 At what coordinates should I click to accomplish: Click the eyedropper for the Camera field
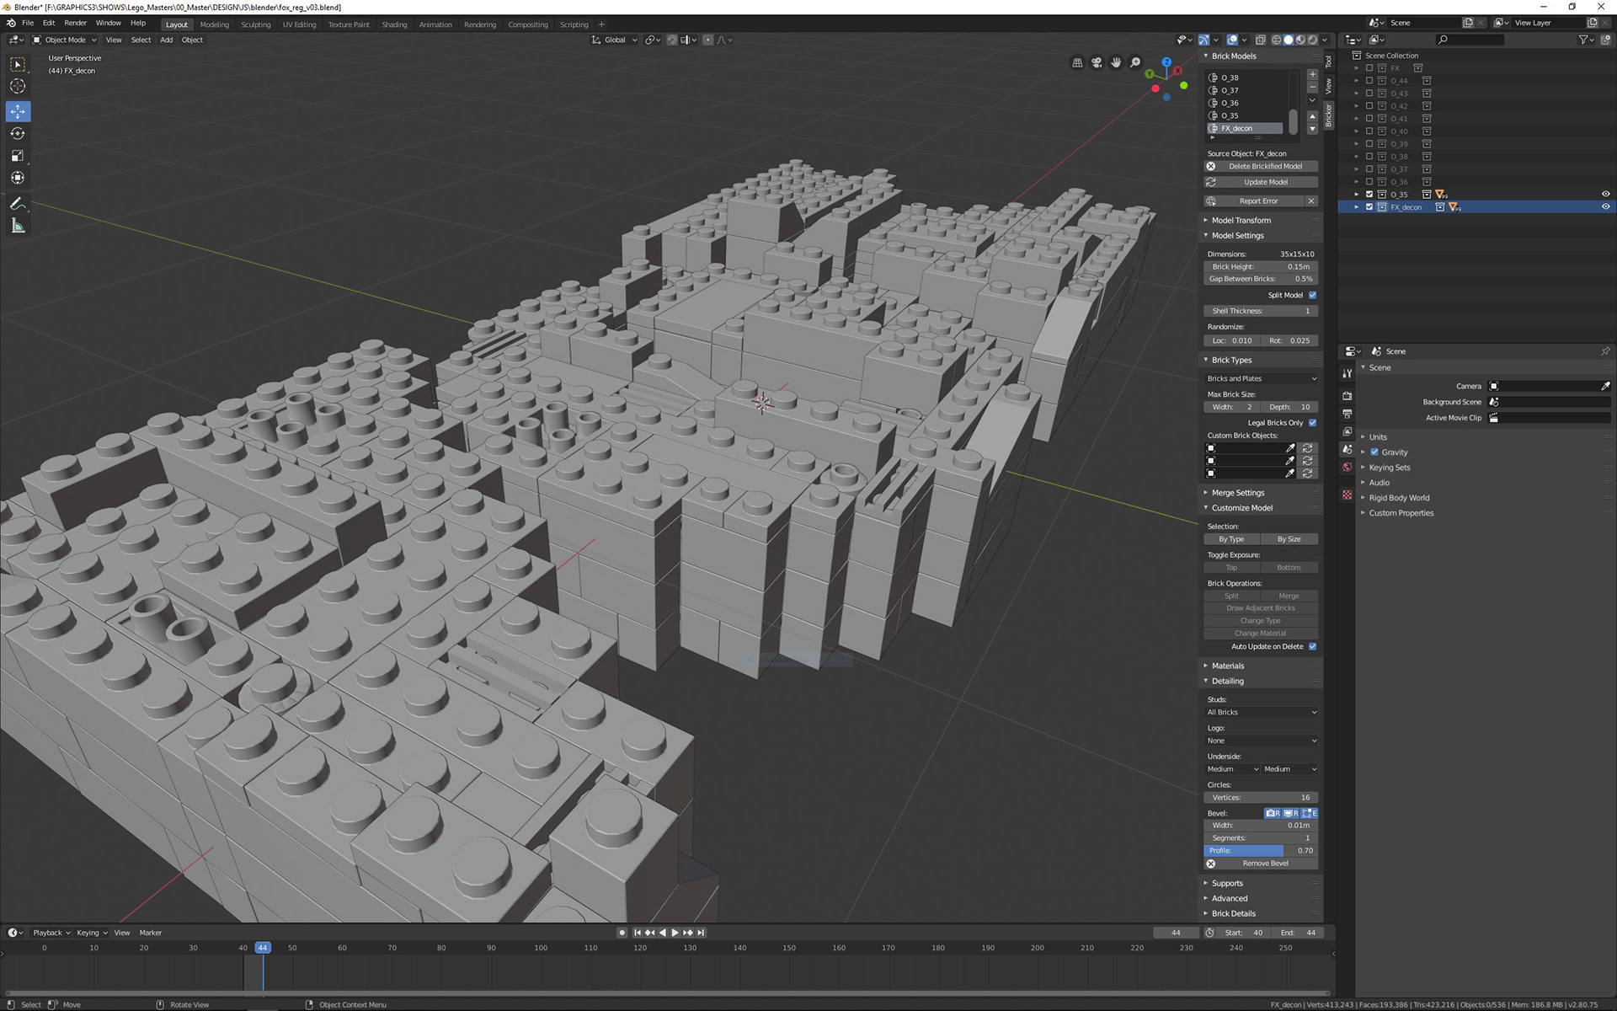point(1605,386)
